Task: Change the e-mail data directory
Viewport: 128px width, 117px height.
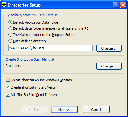Action: click(109, 48)
